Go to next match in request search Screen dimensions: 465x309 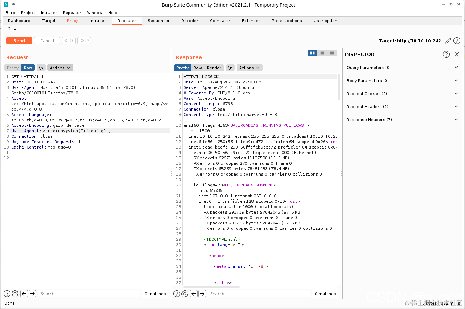coord(32,293)
